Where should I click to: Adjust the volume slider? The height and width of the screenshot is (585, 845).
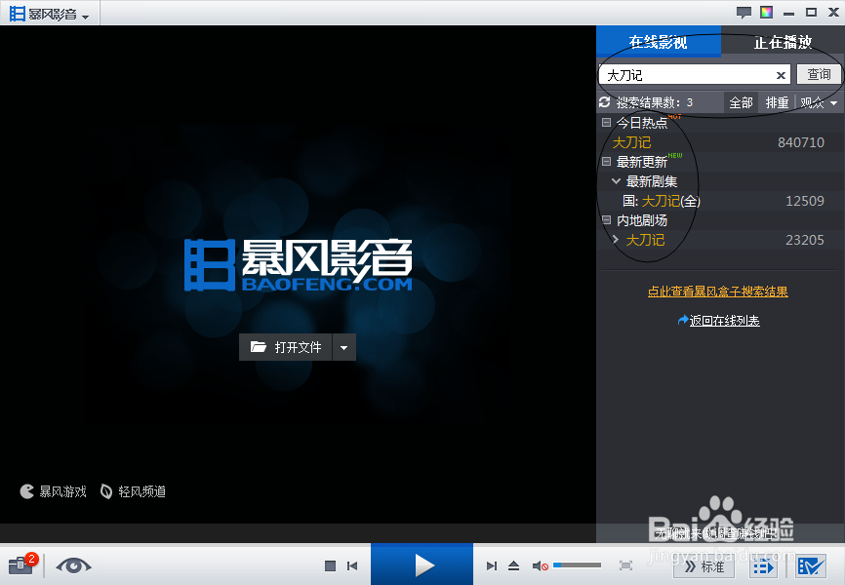(578, 565)
